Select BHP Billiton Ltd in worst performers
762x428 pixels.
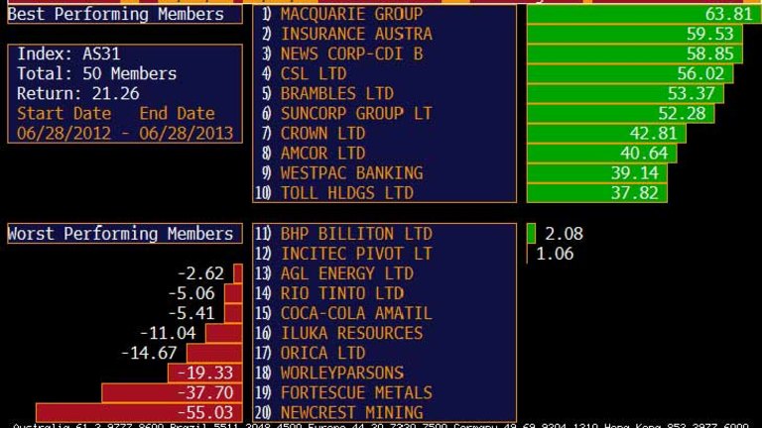pos(355,234)
